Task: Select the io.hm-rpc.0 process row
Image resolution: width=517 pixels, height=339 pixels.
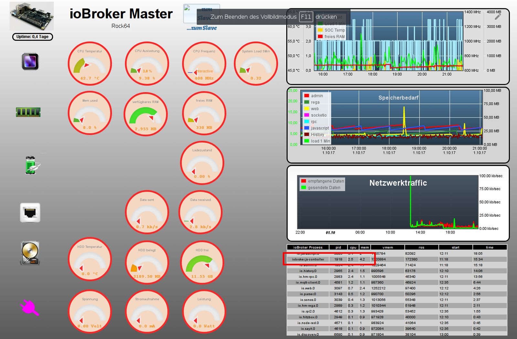Action: [397, 277]
